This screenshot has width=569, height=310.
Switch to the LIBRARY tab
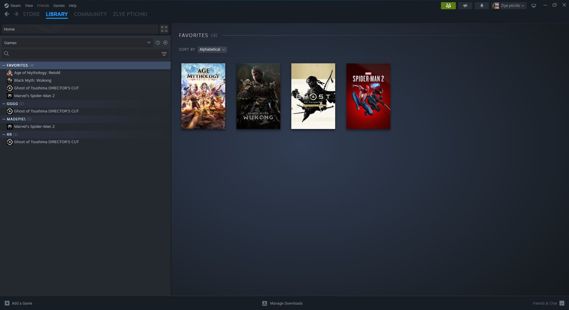tap(57, 14)
